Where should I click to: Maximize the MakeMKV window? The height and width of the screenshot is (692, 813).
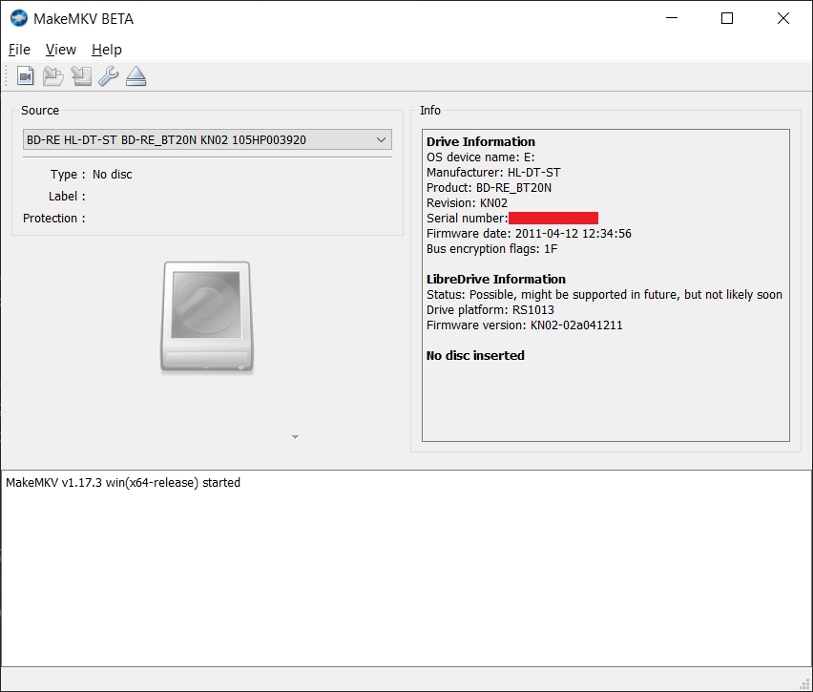(x=727, y=18)
